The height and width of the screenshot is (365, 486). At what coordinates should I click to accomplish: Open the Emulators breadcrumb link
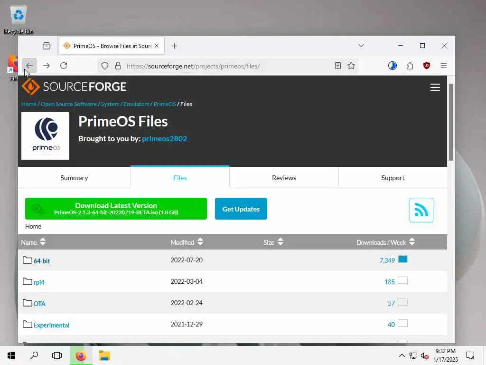click(136, 104)
